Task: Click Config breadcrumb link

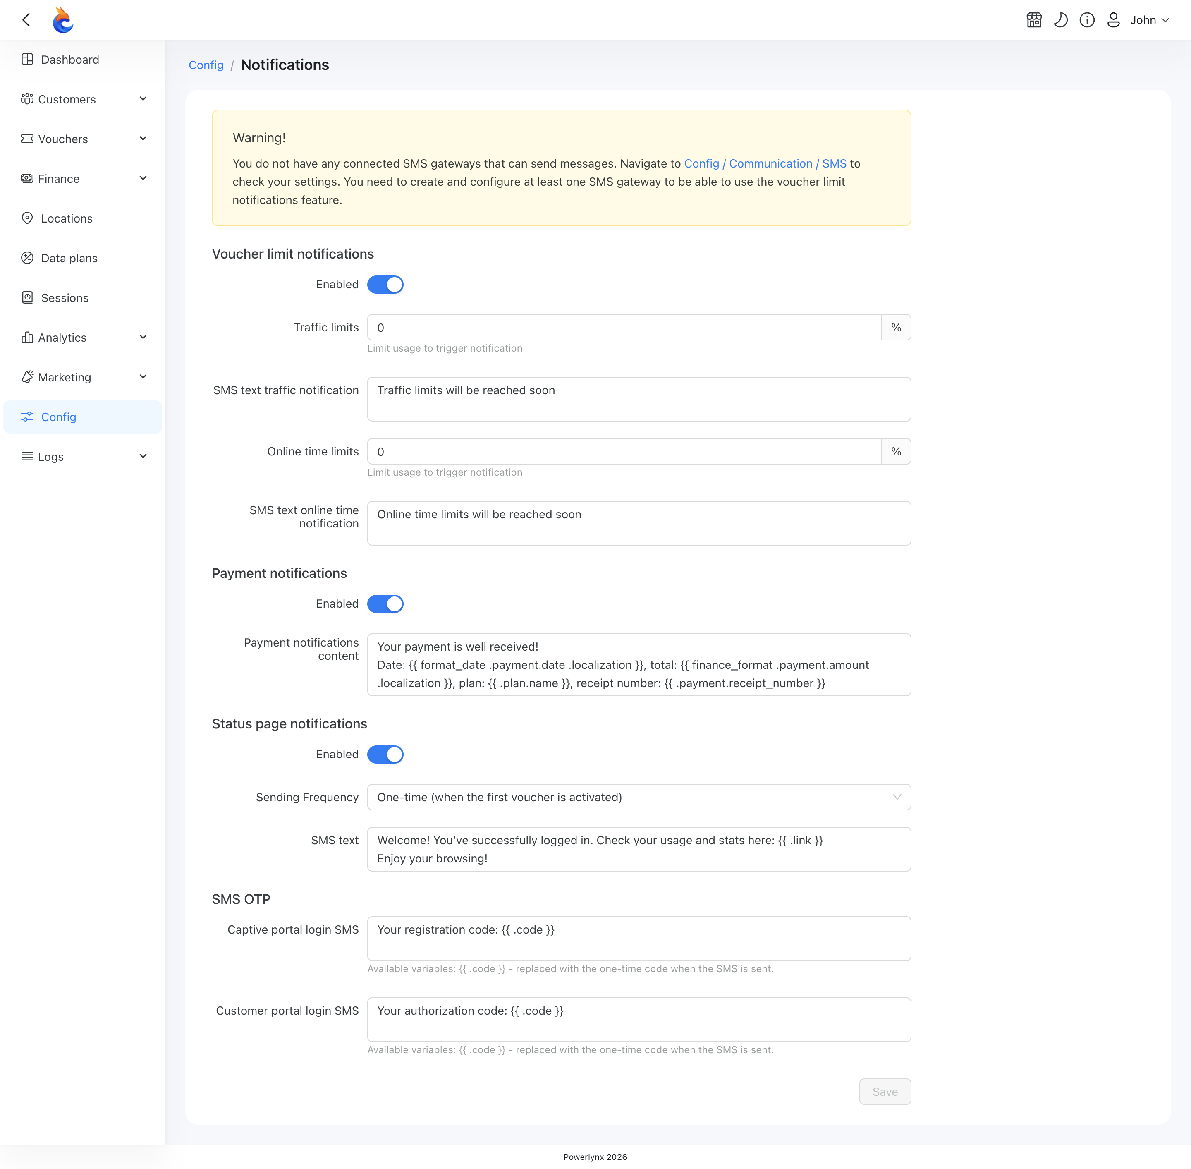Action: (x=206, y=65)
